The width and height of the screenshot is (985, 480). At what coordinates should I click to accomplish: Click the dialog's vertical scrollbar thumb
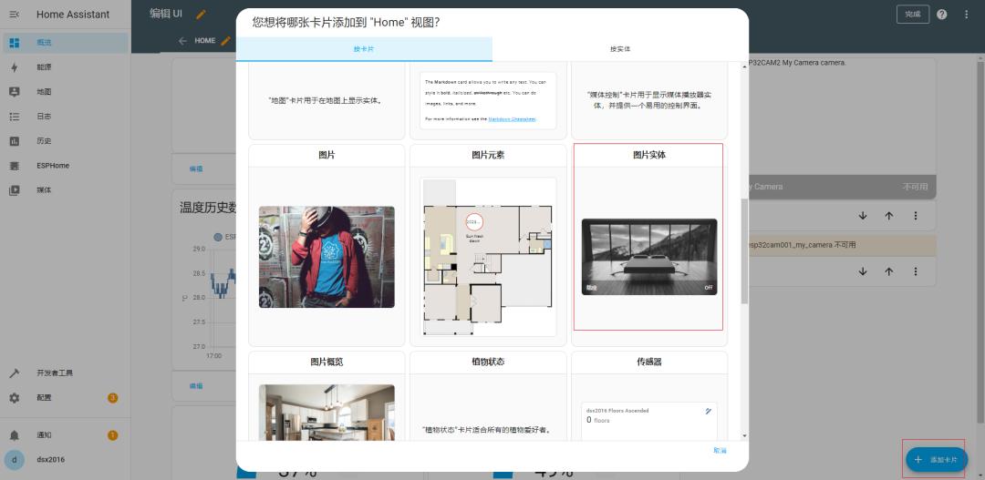coord(744,251)
